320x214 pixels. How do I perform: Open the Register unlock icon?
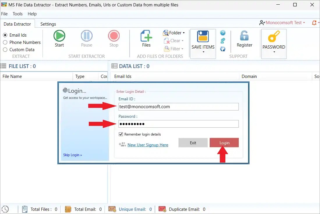point(244,36)
